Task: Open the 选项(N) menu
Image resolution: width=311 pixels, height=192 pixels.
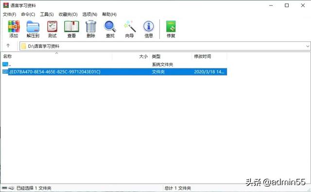Action: click(89, 14)
